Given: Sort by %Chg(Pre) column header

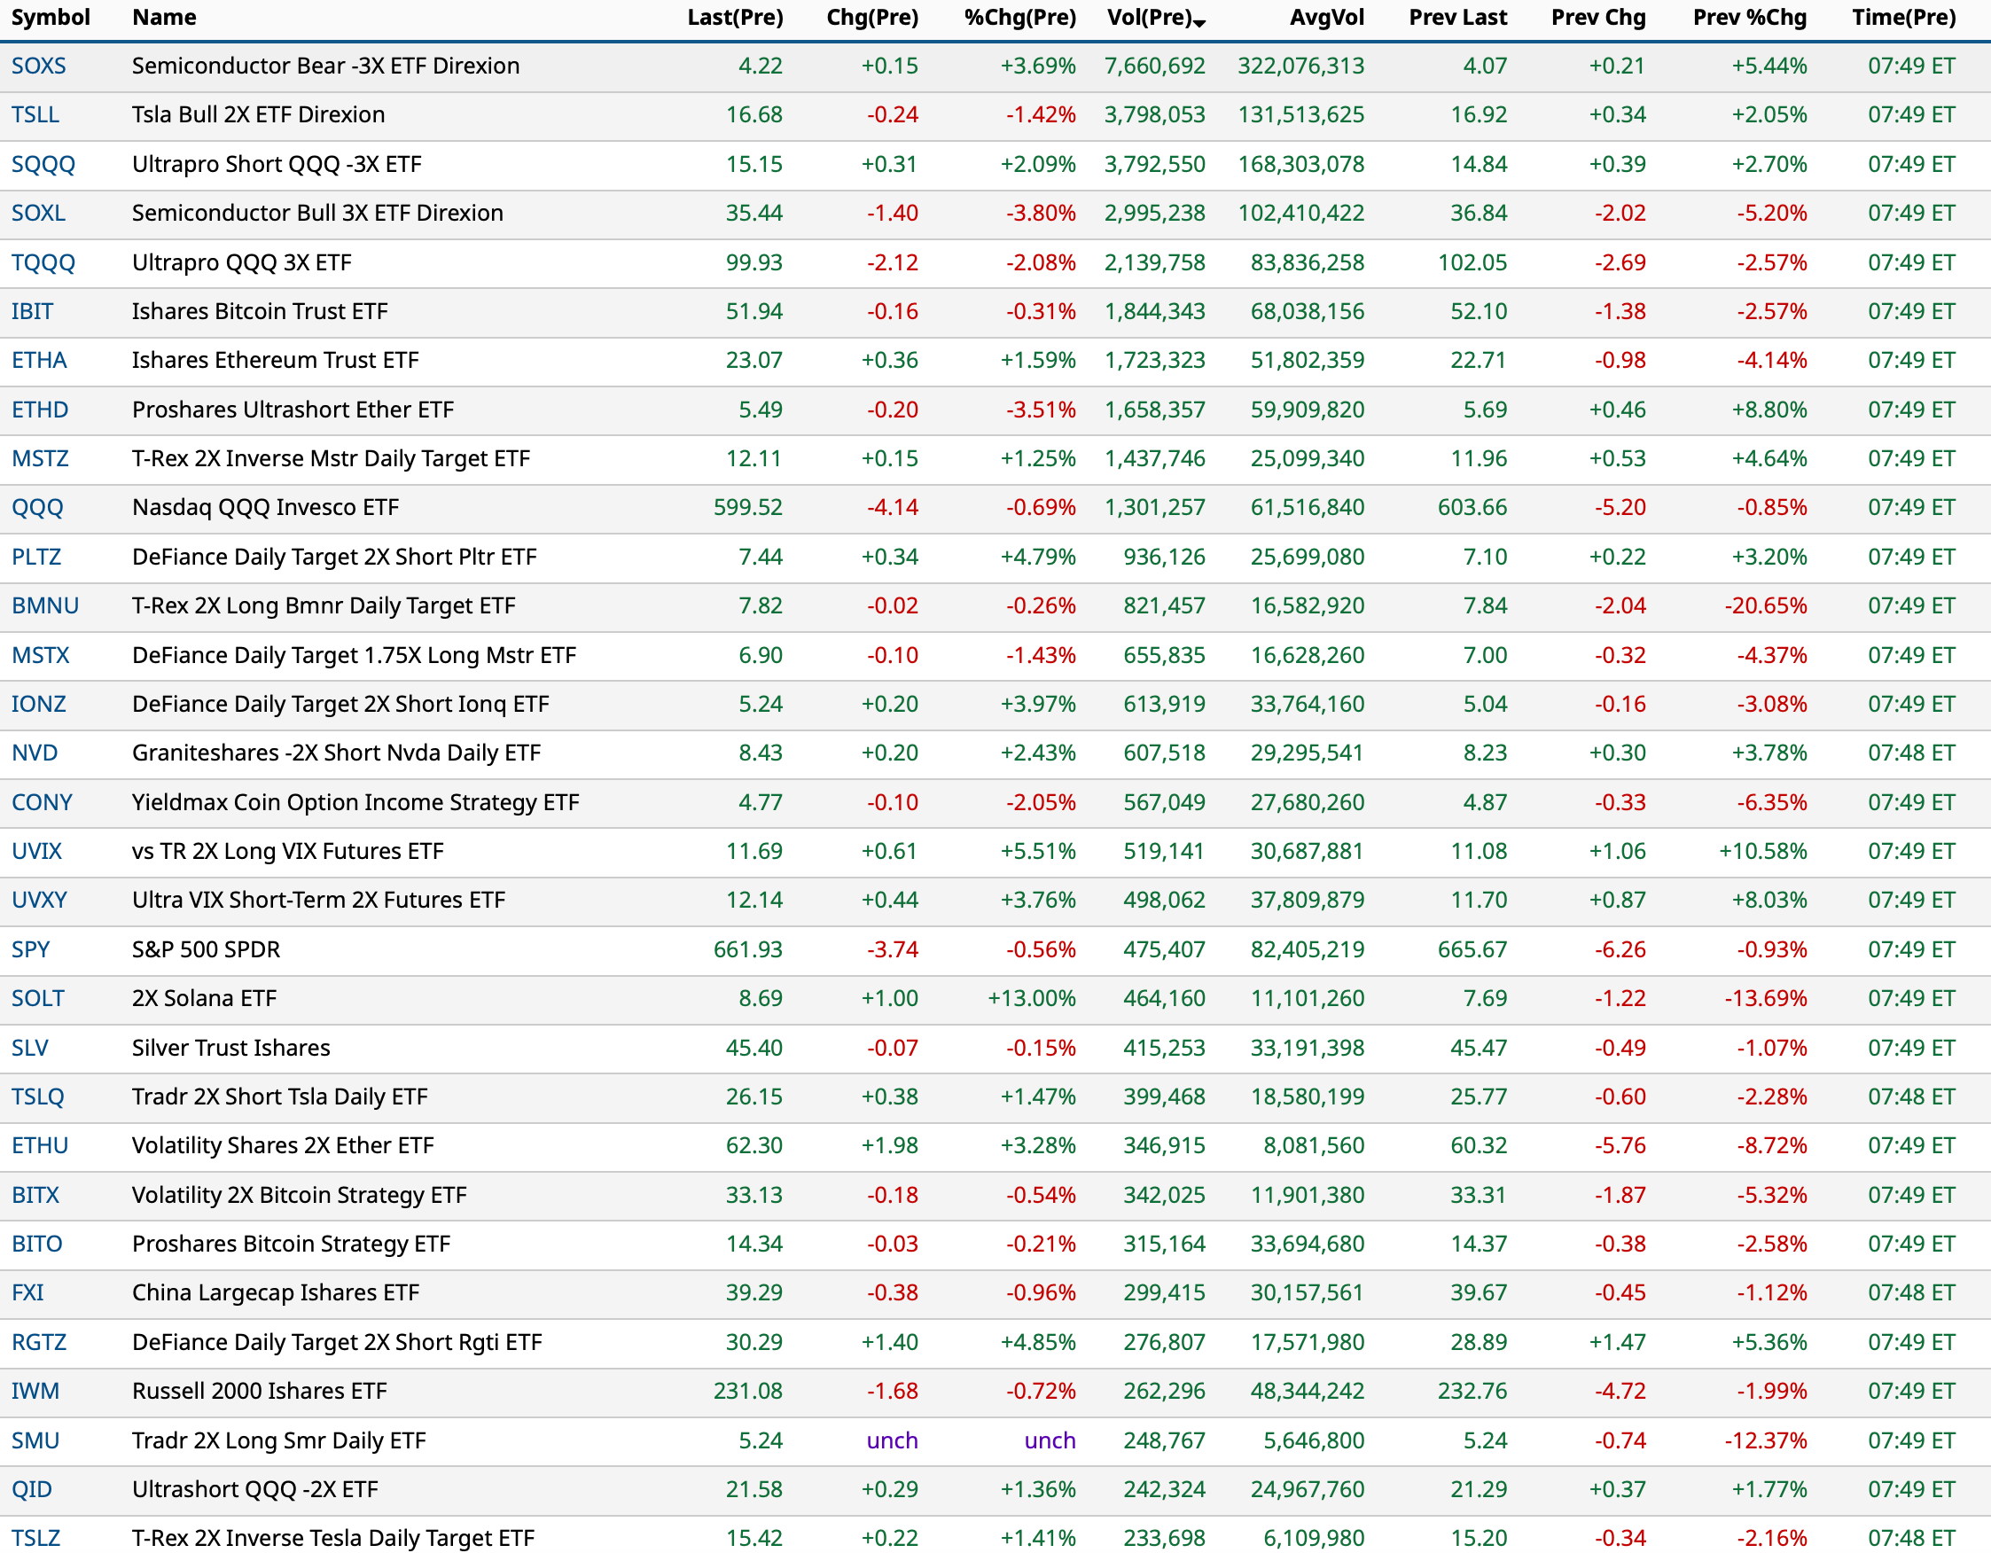Looking at the screenshot, I should pyautogui.click(x=1020, y=18).
